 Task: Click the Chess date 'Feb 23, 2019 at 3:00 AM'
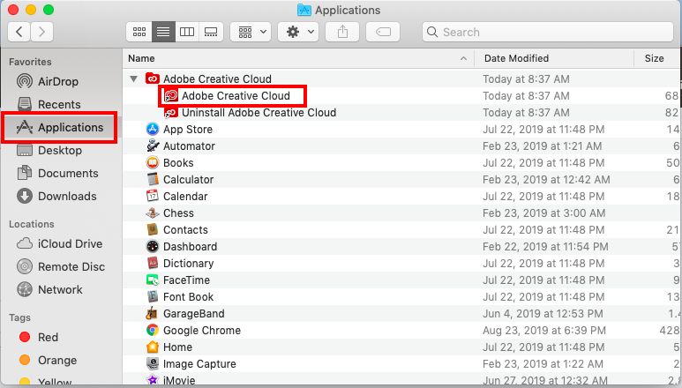click(x=543, y=213)
